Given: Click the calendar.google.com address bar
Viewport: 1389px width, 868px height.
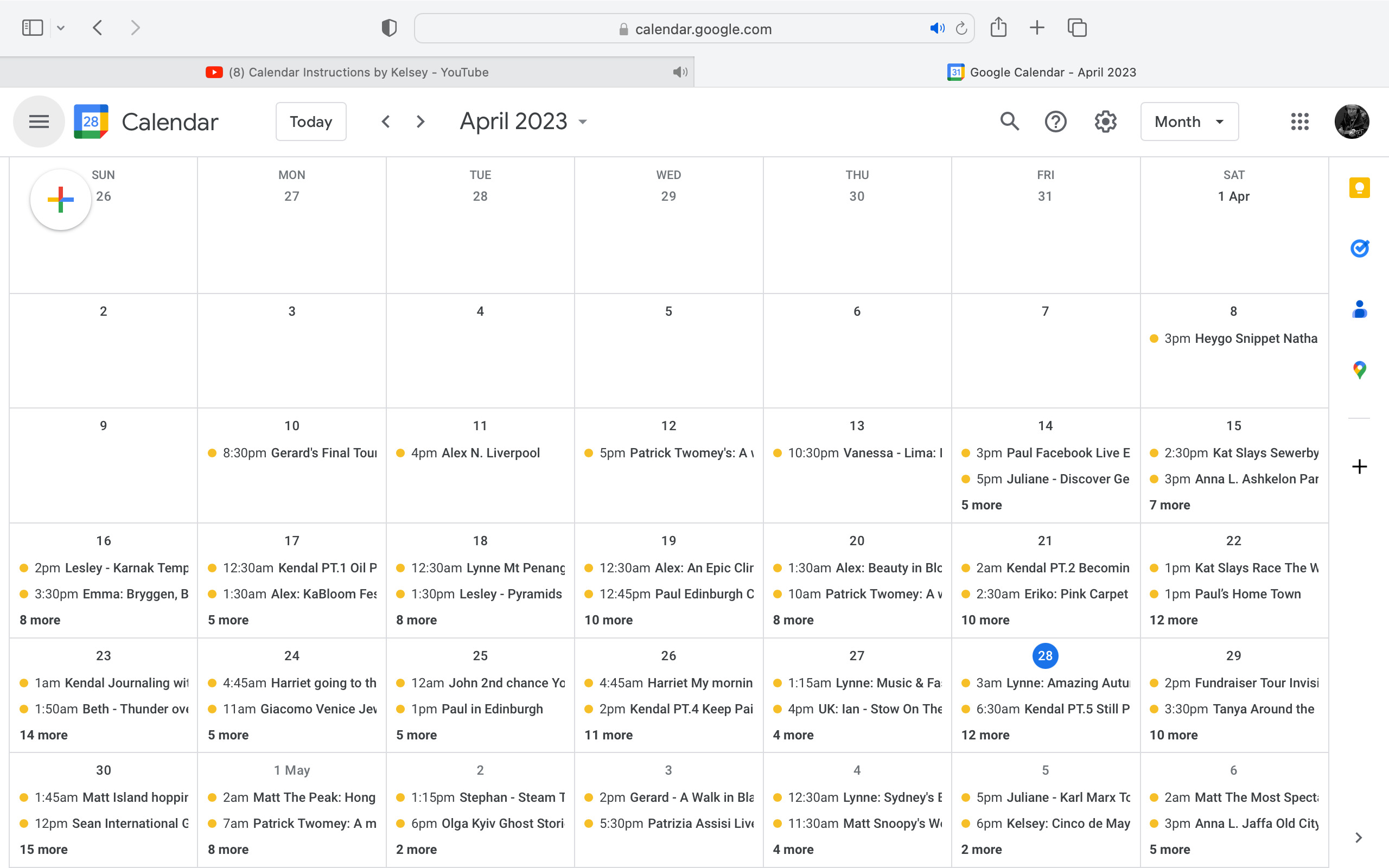Looking at the screenshot, I should coord(703,29).
